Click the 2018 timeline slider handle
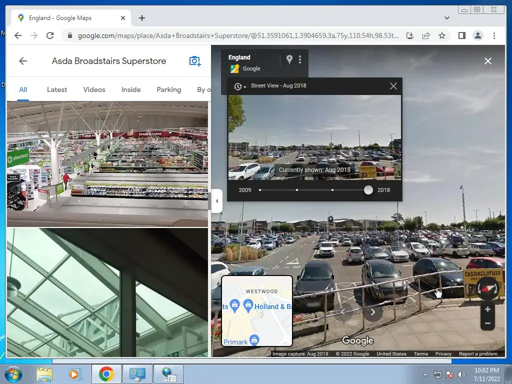Screen dimensions: 512x384 [368, 190]
